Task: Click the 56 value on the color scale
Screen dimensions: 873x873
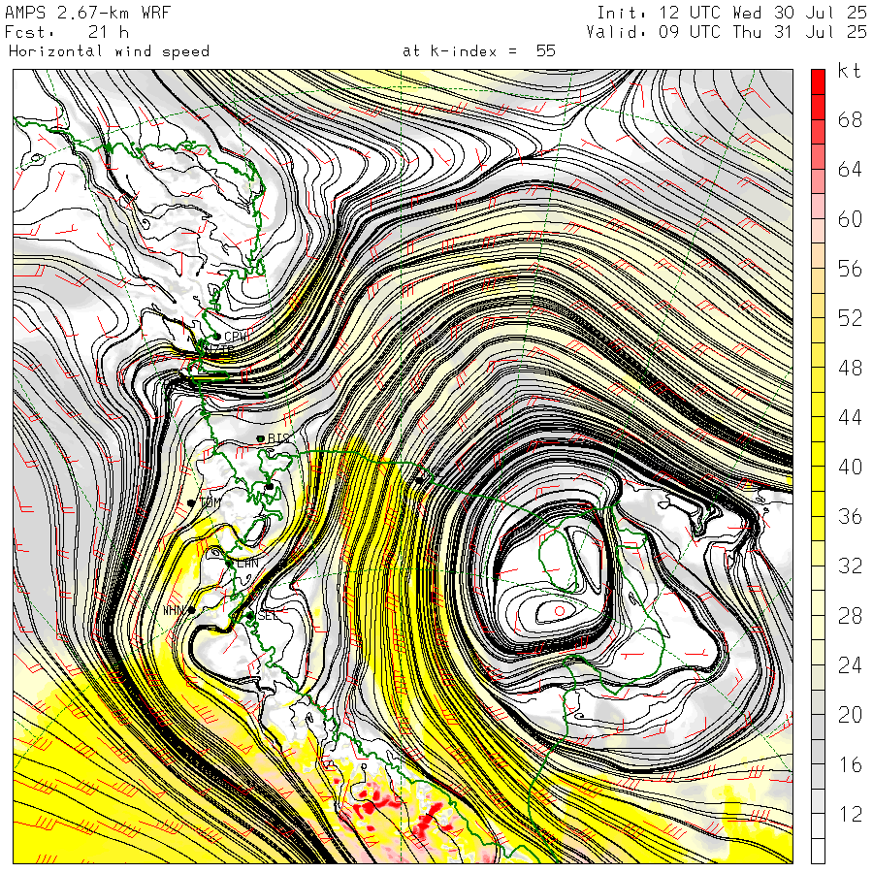Action: 850,269
